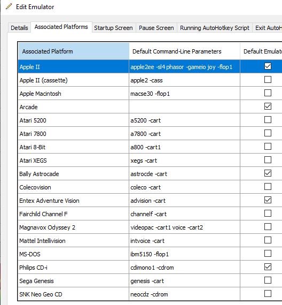Enable the default emulator for Apple Macintosh

point(268,93)
